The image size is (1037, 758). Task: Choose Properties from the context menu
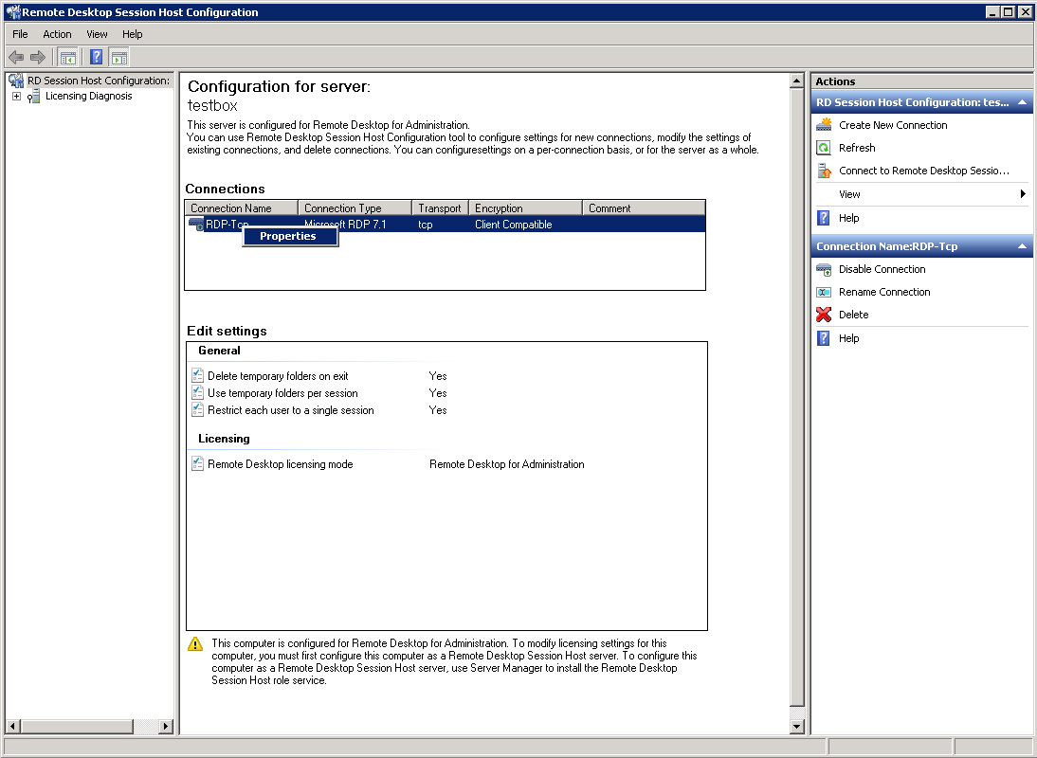[290, 237]
